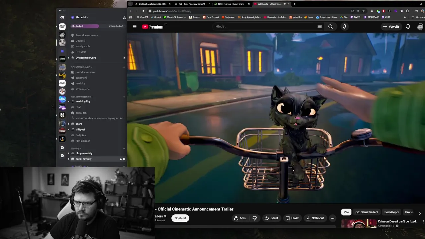Switch to FBC: Firebreak Steam Charts tab
Screen dimensions: 425x239
pyautogui.click(x=231, y=4)
